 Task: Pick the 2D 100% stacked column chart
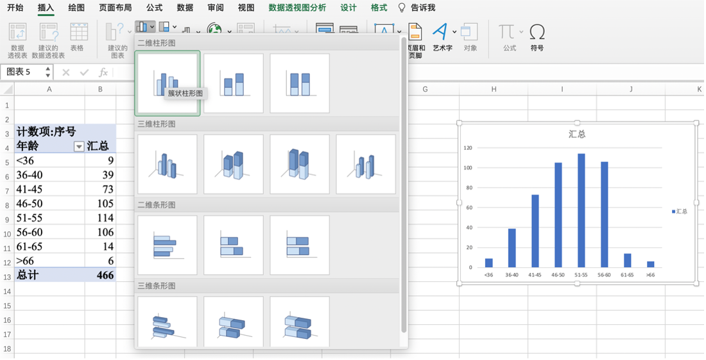tap(300, 83)
